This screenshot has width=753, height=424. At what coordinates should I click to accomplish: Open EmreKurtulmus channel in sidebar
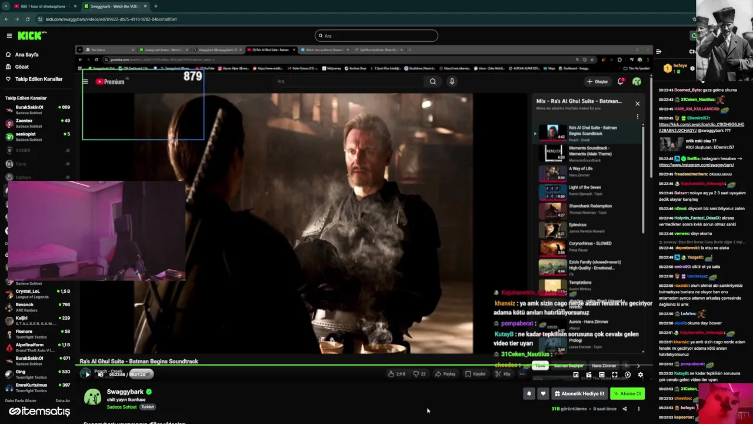click(x=38, y=387)
